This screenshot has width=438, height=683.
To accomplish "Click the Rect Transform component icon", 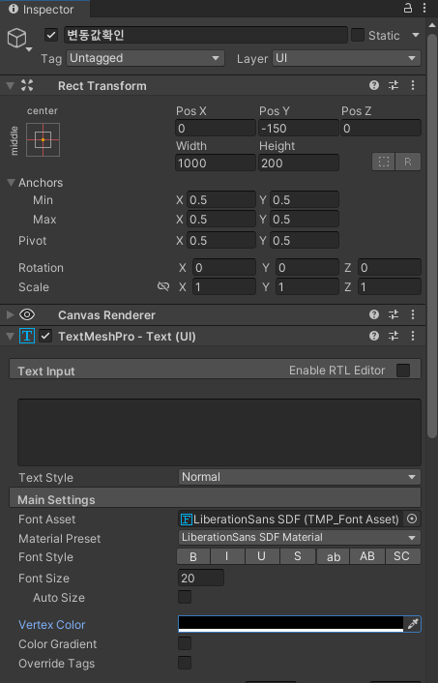I will (x=27, y=85).
